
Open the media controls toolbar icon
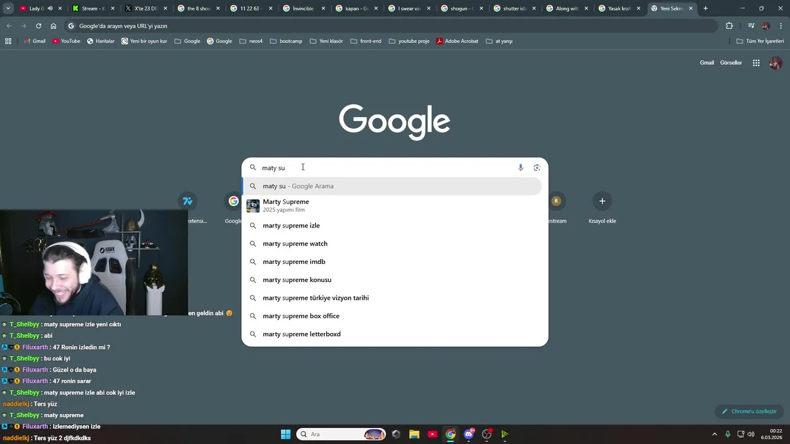click(x=751, y=26)
